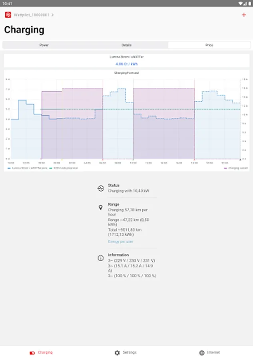Open the Charging bottom navigation icon
The height and width of the screenshot is (359, 253).
point(32,353)
